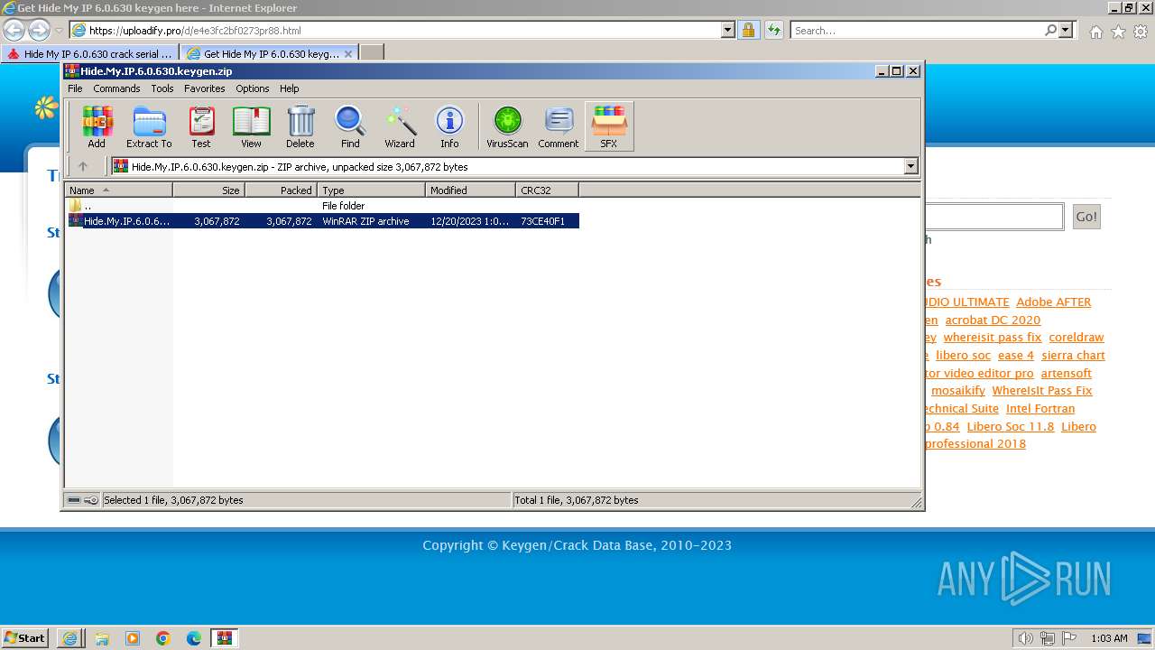Switch to Hide My IP crack serial tab

[x=89, y=54]
